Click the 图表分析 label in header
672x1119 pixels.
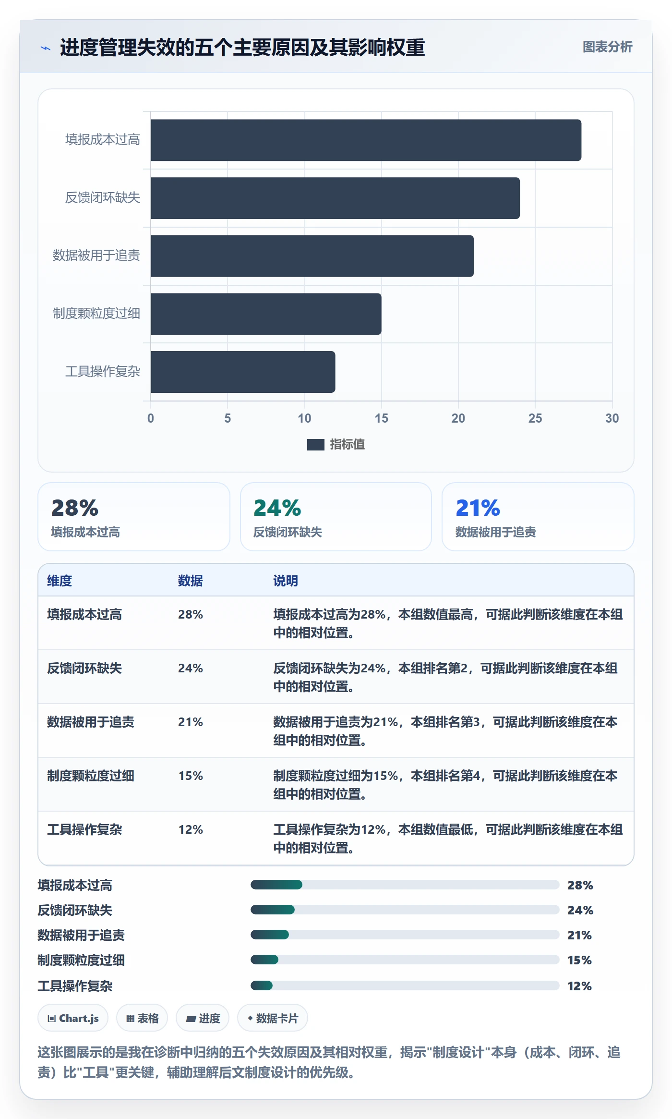pyautogui.click(x=607, y=47)
